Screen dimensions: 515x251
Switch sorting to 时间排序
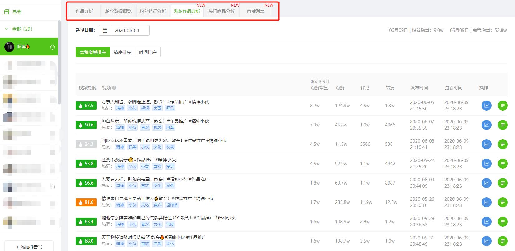click(x=148, y=52)
